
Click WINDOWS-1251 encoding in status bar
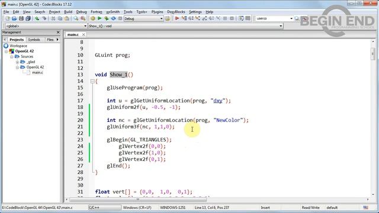tap(172, 208)
